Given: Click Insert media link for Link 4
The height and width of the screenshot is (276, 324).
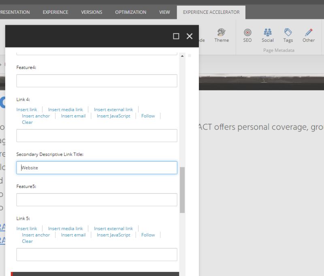Looking at the screenshot, I should [x=65, y=109].
